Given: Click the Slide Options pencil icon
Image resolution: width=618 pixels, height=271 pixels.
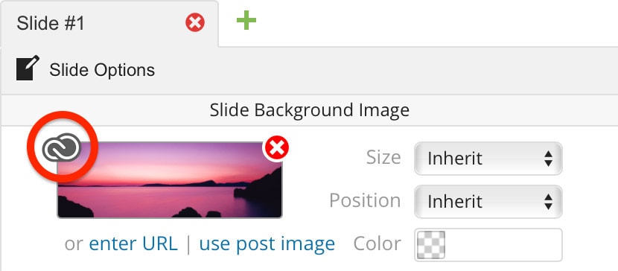Looking at the screenshot, I should click(28, 68).
